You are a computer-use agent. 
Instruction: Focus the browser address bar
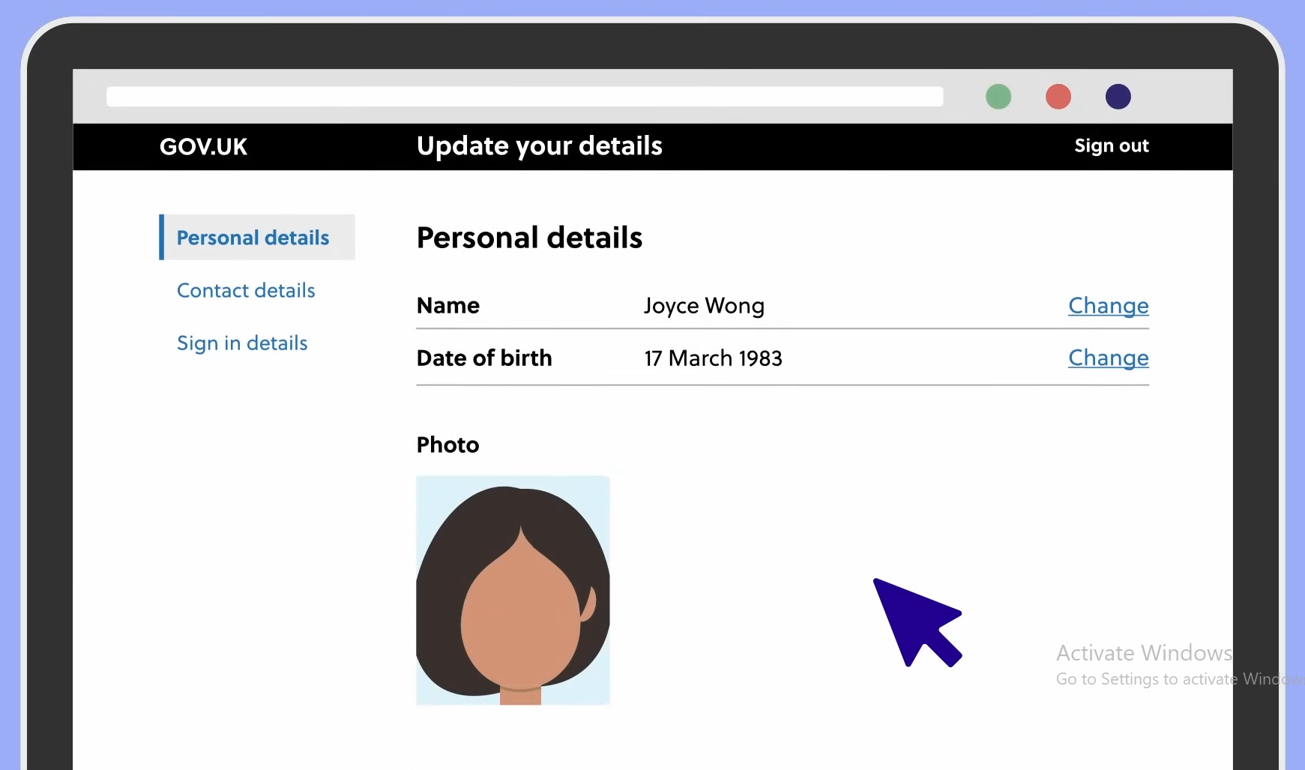pyautogui.click(x=525, y=97)
